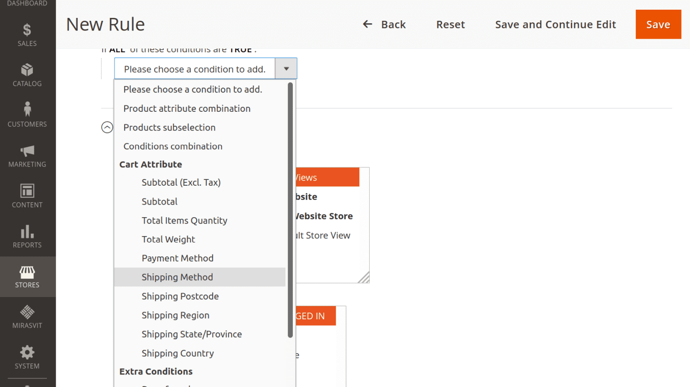Open the Customers sidebar icon
690x387 pixels.
(27, 109)
